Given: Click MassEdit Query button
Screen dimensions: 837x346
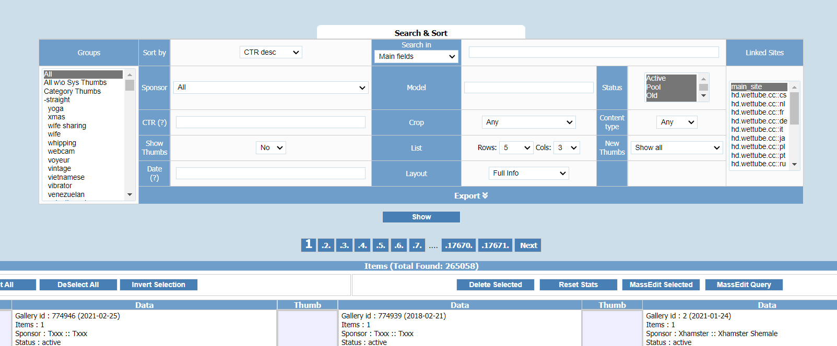Looking at the screenshot, I should [x=744, y=285].
